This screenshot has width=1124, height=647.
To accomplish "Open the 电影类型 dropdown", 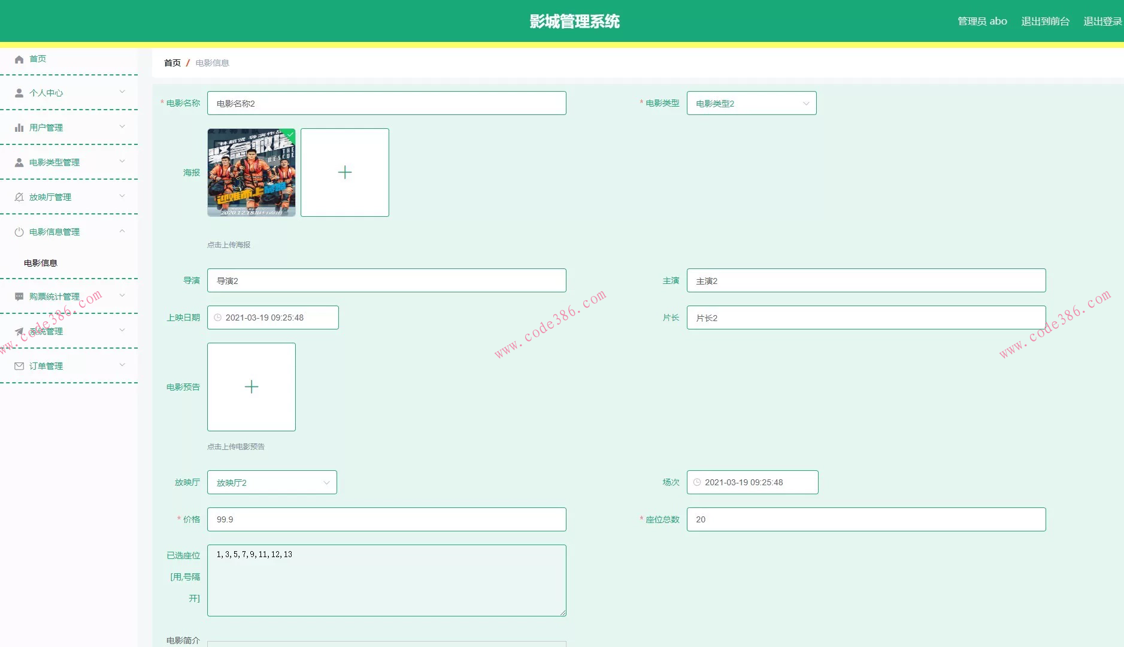I will [x=751, y=104].
